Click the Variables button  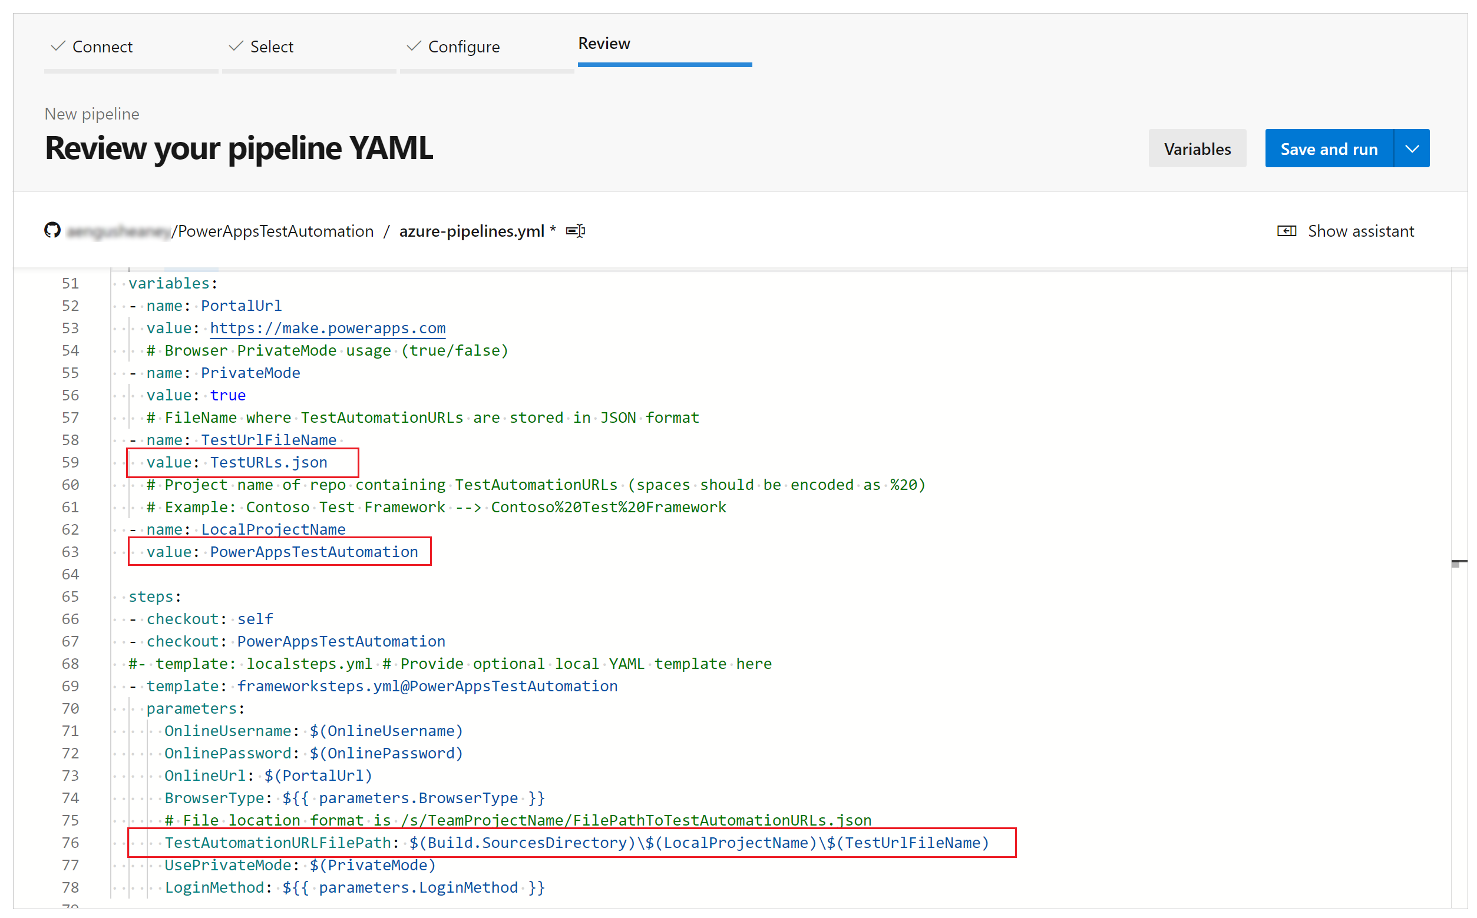point(1197,148)
